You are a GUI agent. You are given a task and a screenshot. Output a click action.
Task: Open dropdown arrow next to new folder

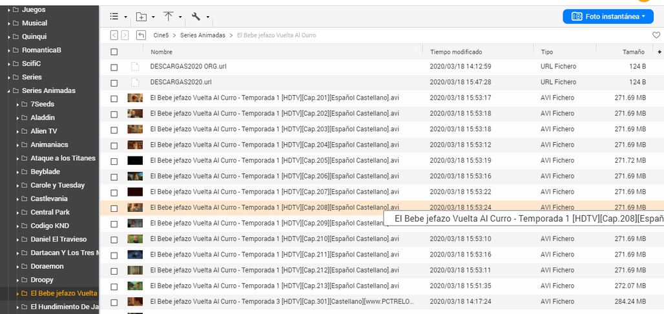click(153, 17)
